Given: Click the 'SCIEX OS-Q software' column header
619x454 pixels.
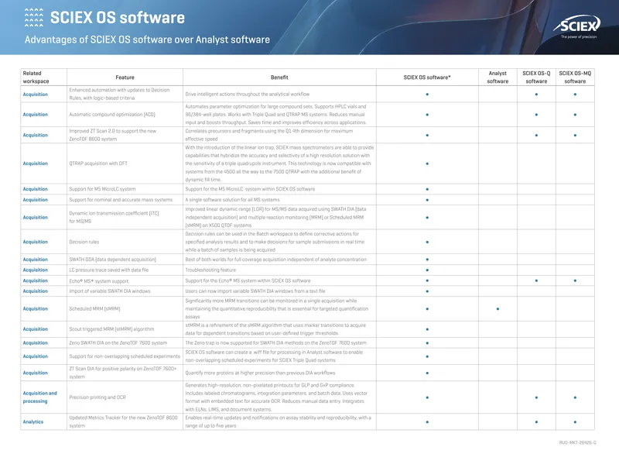Looking at the screenshot, I should click(x=536, y=77).
